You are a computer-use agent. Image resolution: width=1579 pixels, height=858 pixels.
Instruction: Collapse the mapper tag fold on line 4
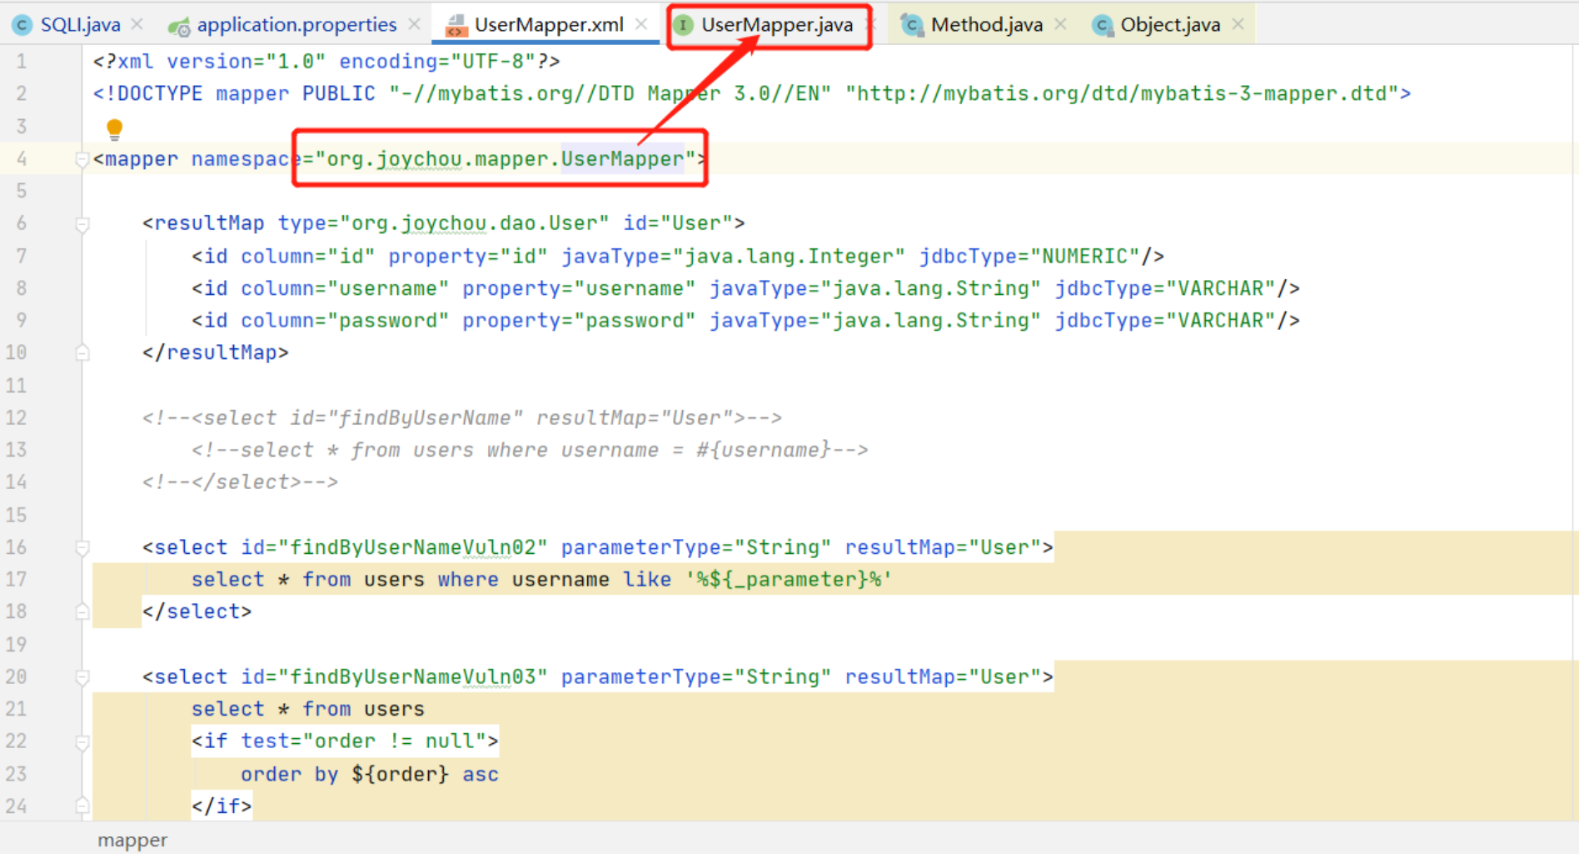(x=82, y=159)
